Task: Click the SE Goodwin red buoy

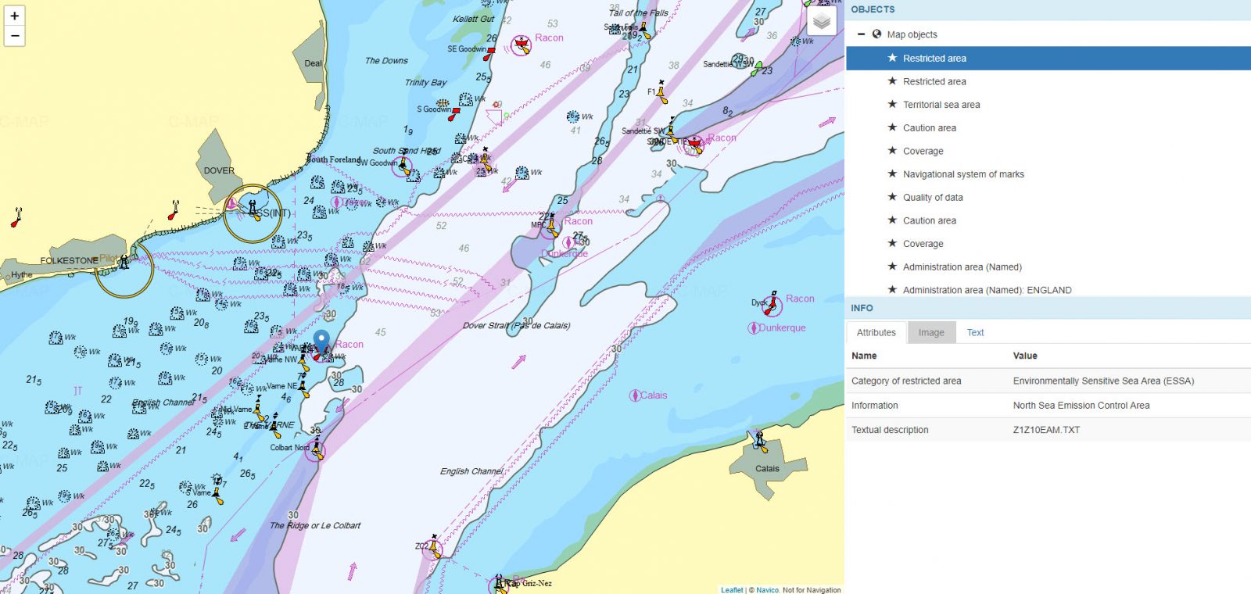Action: (x=489, y=53)
